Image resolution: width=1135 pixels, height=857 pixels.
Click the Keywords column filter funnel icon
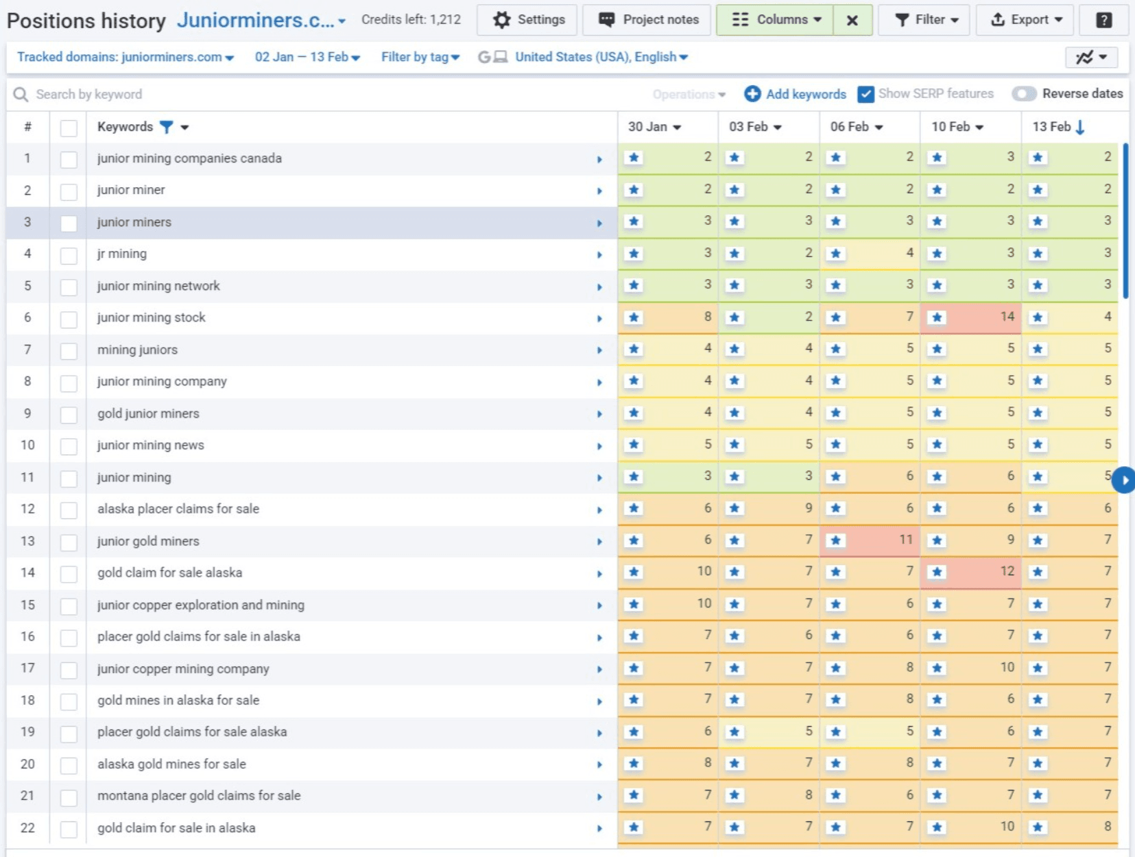(166, 127)
